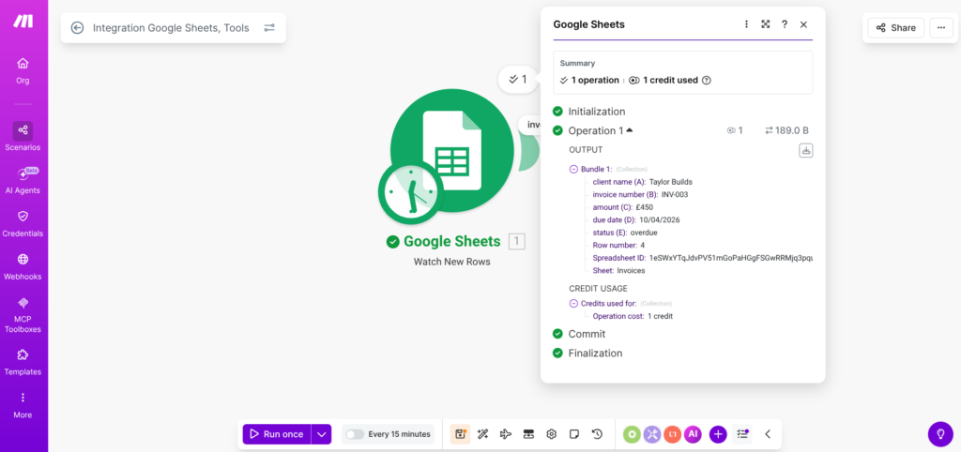Click the save scenario icon

[460, 434]
